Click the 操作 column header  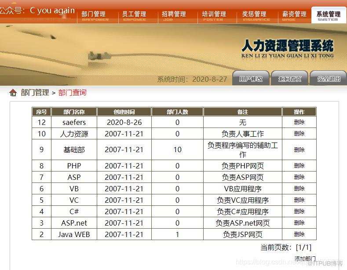point(299,112)
